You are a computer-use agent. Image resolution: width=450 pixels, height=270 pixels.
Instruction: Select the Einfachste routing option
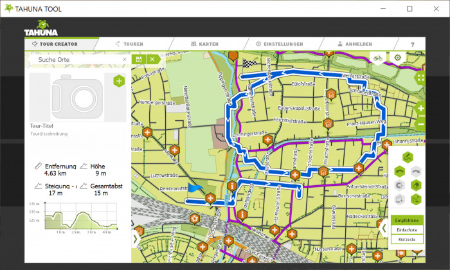pyautogui.click(x=407, y=230)
